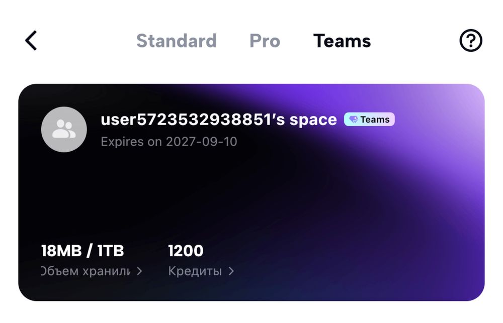Viewport: 503px width, 323px height.
Task: Click the 2027-09-10 expiry date
Action: 201,142
